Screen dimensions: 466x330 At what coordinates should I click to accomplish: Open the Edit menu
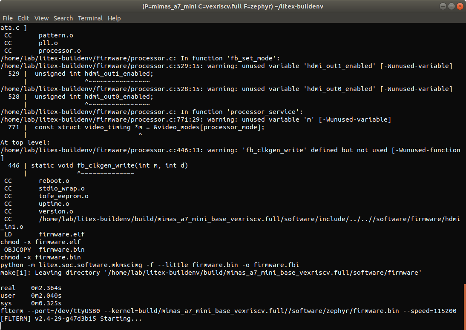pos(23,18)
